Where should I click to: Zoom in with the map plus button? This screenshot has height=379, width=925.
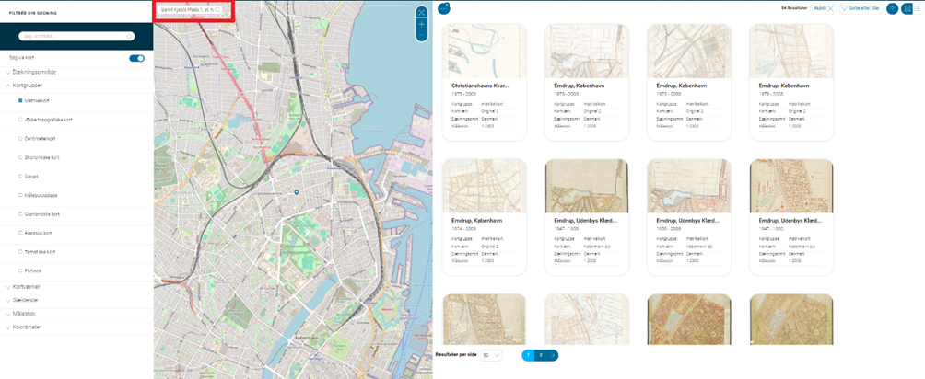[x=421, y=25]
